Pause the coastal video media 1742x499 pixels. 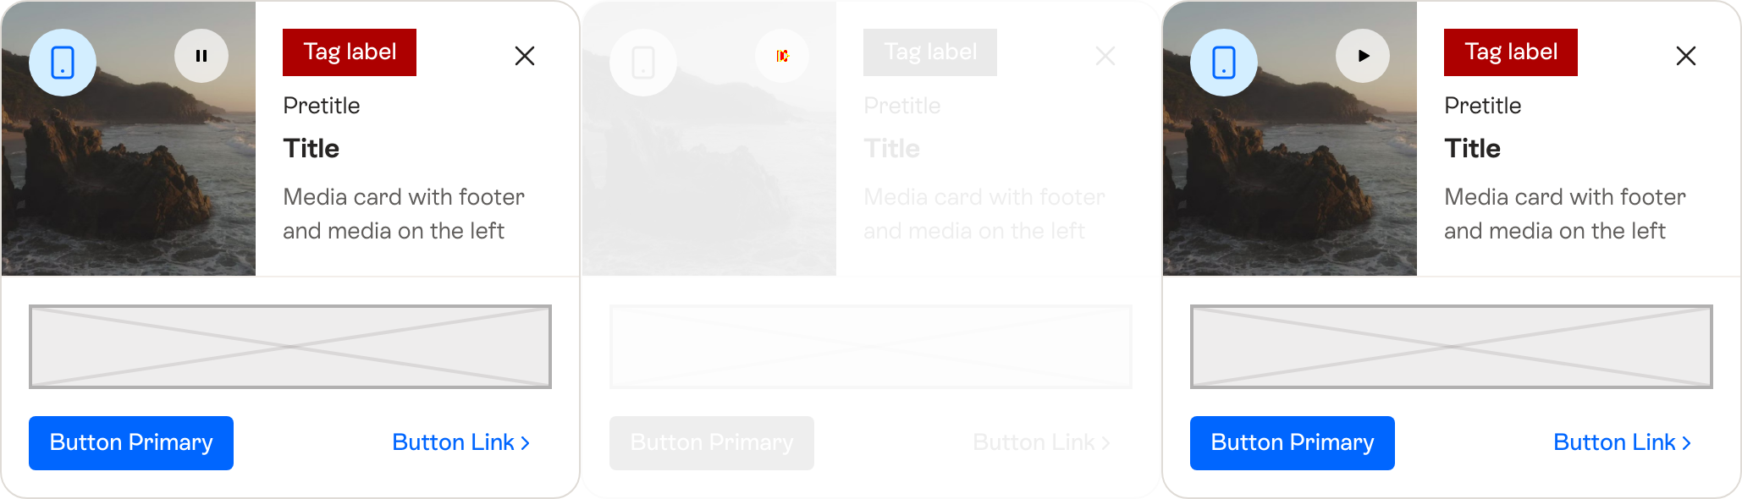coord(201,56)
